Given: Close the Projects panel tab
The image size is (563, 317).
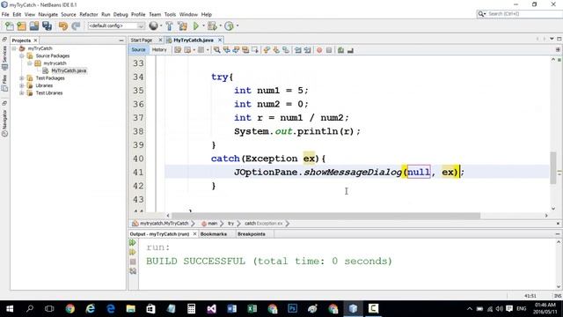Looking at the screenshot, I should point(35,41).
